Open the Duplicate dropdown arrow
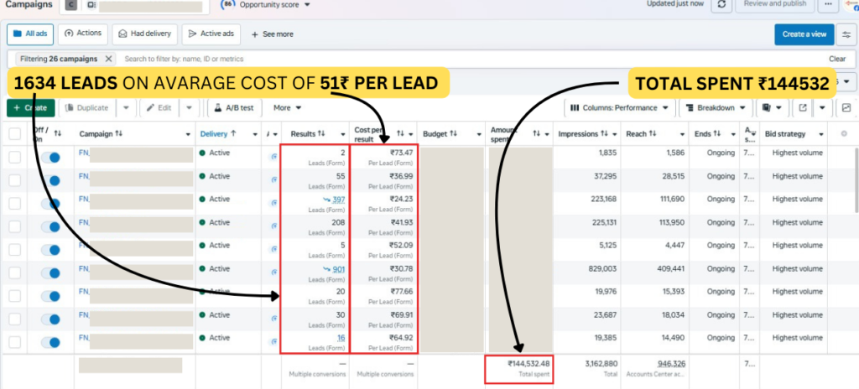 point(126,108)
